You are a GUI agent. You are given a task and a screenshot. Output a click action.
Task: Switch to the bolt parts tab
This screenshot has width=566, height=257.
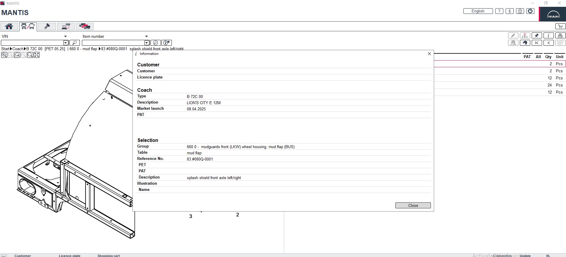(47, 27)
